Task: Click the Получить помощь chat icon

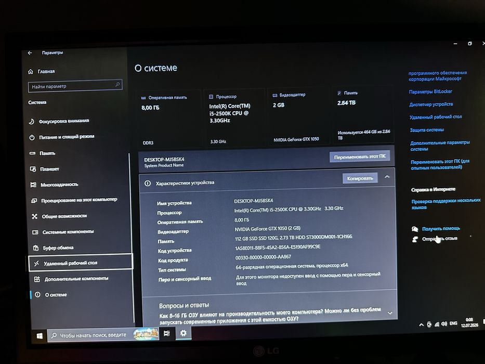Action: (415, 229)
